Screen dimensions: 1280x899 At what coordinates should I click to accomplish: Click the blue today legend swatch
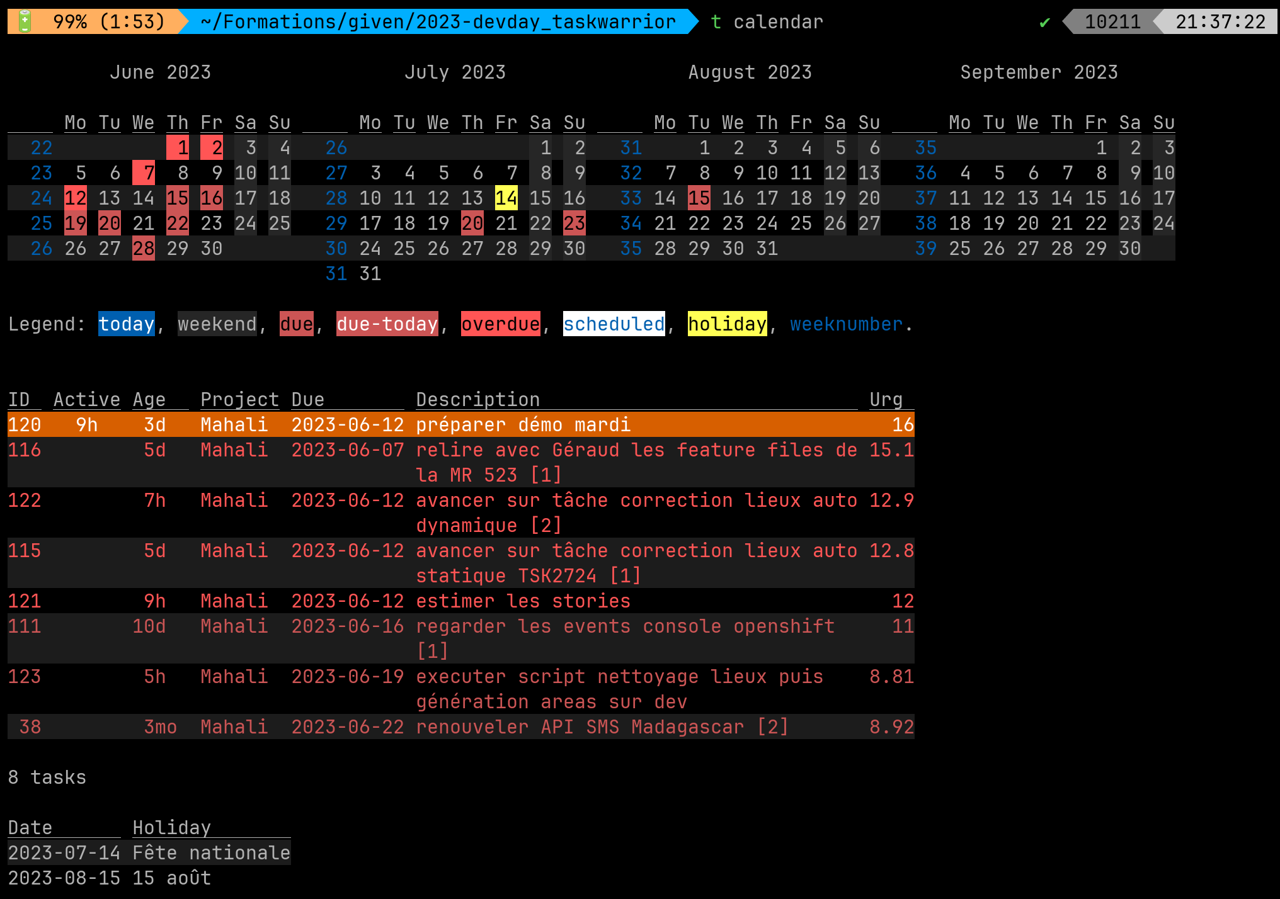point(126,324)
